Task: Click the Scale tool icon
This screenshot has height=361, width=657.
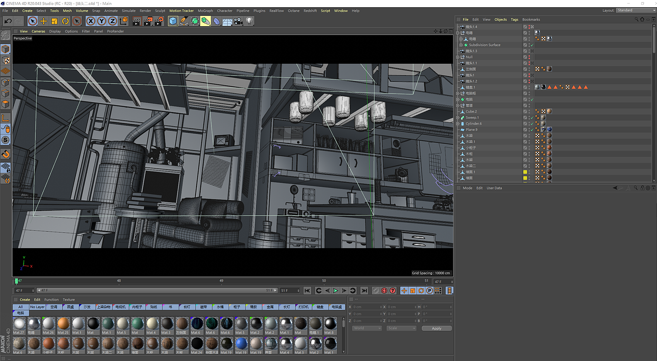Action: click(54, 21)
